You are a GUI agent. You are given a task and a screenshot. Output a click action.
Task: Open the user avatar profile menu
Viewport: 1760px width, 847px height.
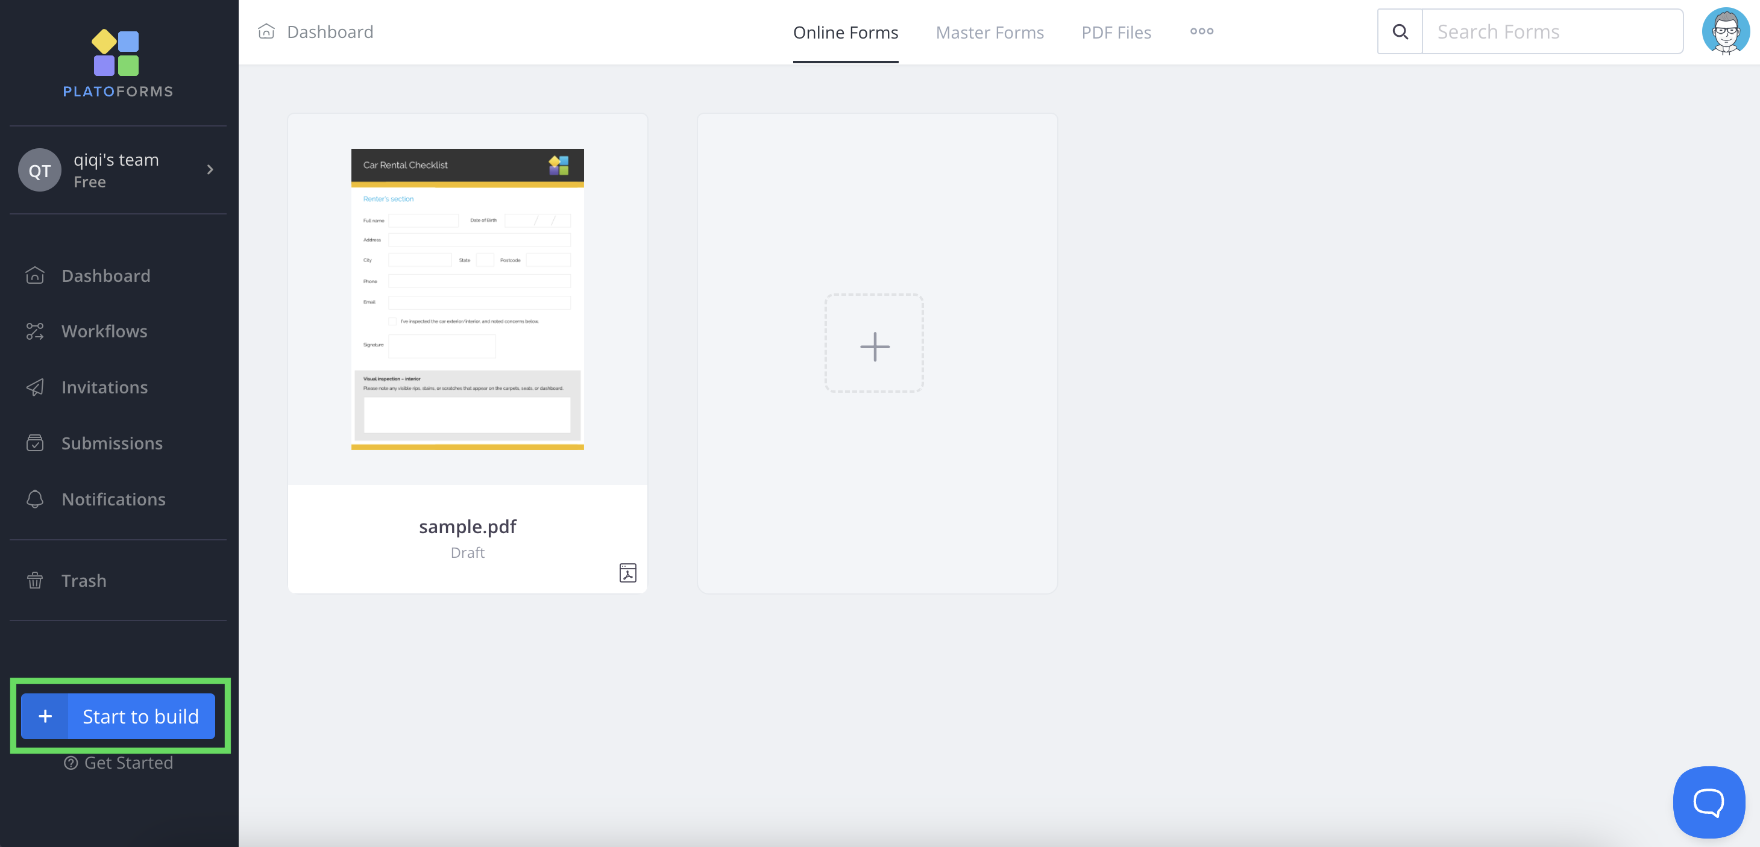tap(1725, 31)
